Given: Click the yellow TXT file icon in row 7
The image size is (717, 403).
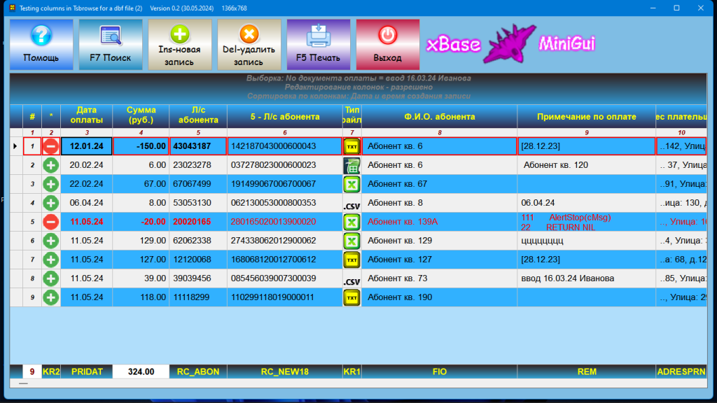Looking at the screenshot, I should [x=351, y=260].
